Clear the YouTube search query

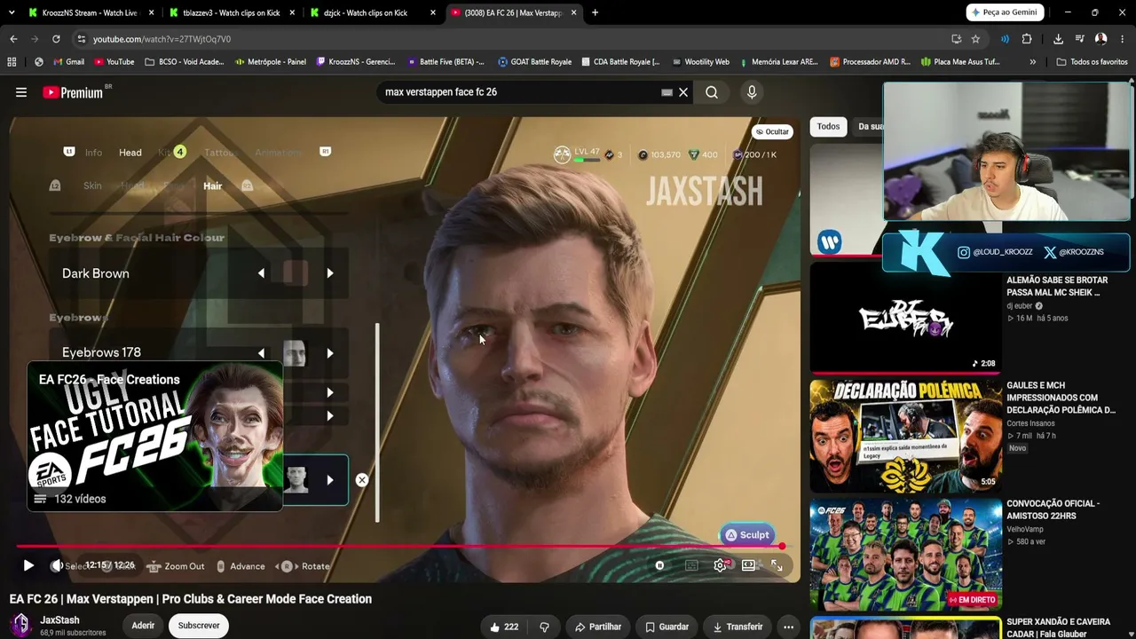click(x=683, y=92)
